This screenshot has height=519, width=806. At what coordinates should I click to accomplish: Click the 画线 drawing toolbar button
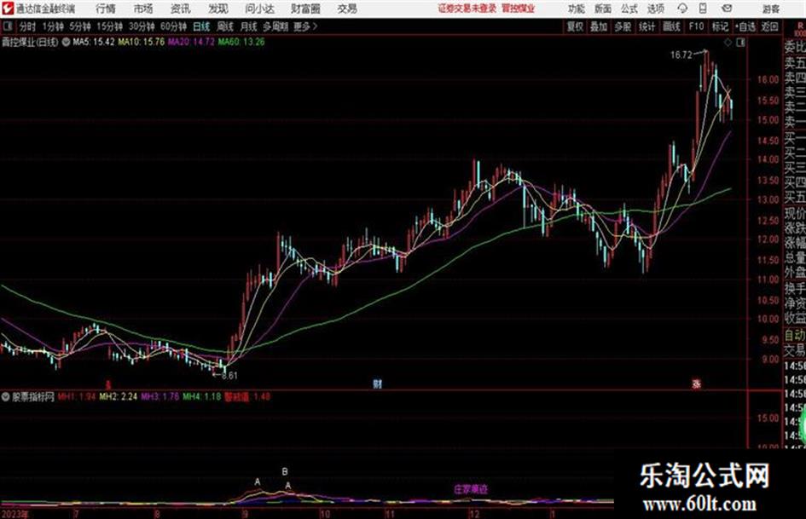pos(671,26)
